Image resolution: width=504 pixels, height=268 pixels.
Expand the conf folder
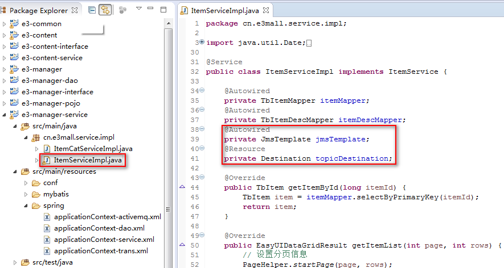[26, 183]
